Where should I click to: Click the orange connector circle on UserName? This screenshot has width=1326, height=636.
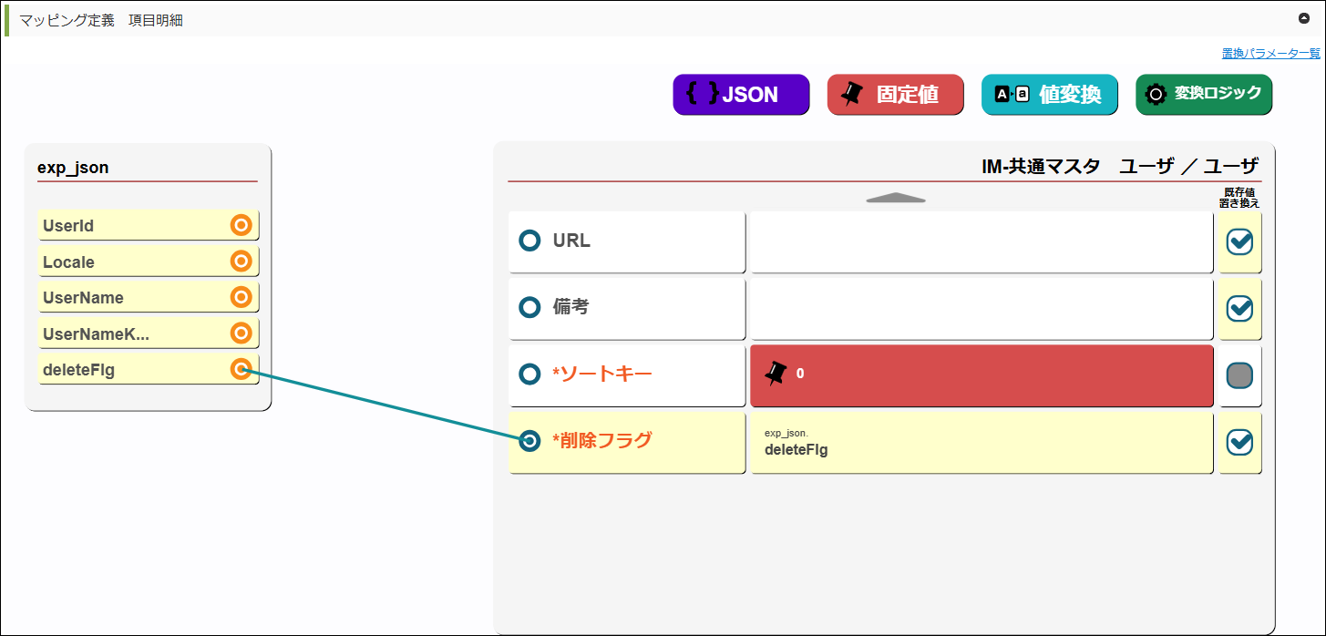pos(241,298)
